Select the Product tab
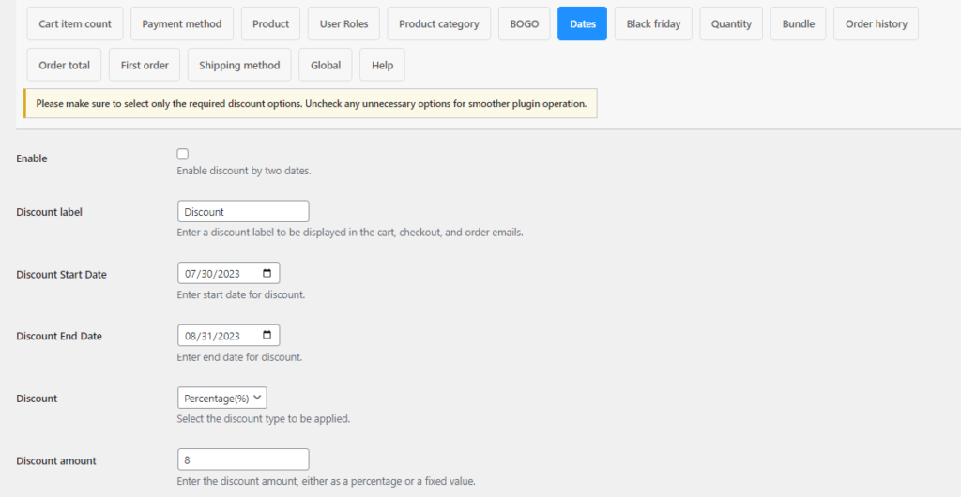 click(270, 23)
